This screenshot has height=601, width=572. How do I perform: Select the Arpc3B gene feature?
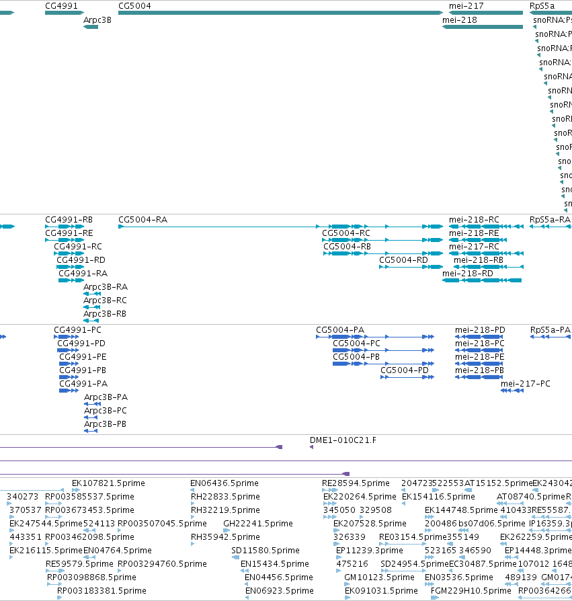(x=91, y=27)
